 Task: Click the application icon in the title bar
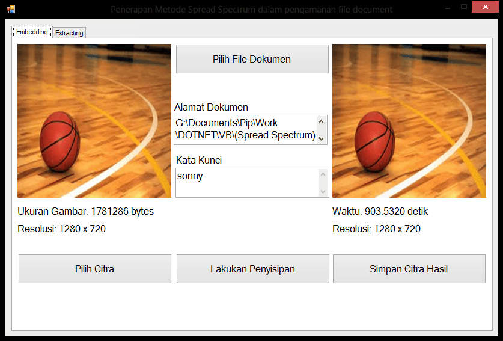pos(10,9)
